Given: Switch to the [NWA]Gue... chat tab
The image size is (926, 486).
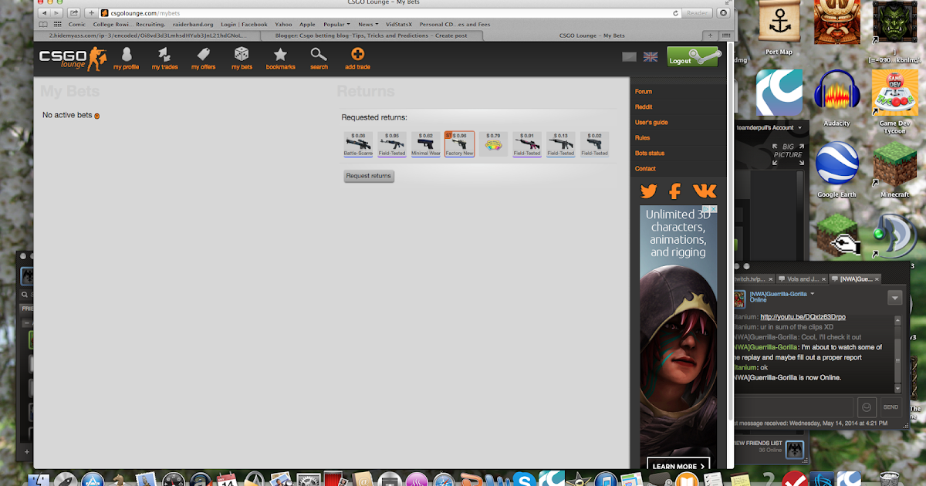Looking at the screenshot, I should (x=853, y=278).
